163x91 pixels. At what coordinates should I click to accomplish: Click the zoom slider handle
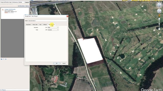(159, 24)
